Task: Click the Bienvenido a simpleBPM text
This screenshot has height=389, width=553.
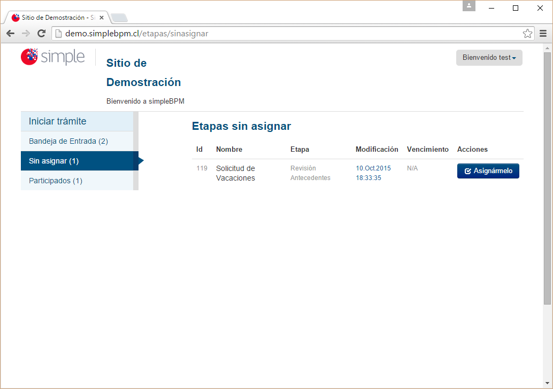Action: tap(145, 101)
